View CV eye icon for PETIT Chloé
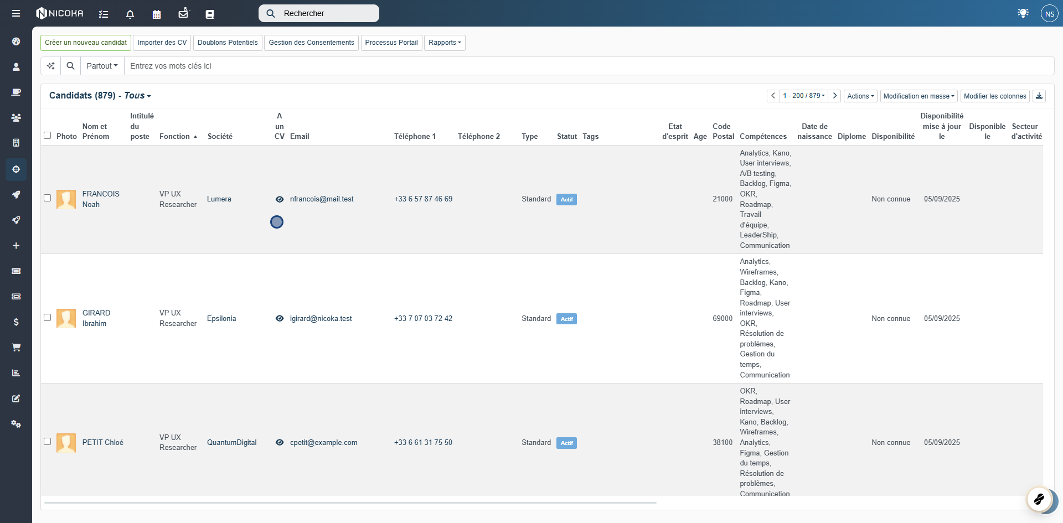The image size is (1063, 523). (x=280, y=443)
